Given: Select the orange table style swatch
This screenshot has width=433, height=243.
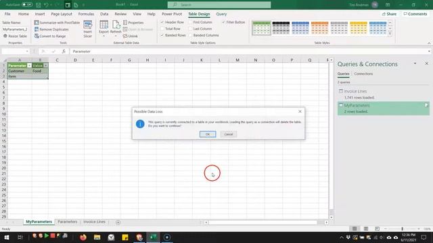Looking at the screenshot, I should point(319,28).
